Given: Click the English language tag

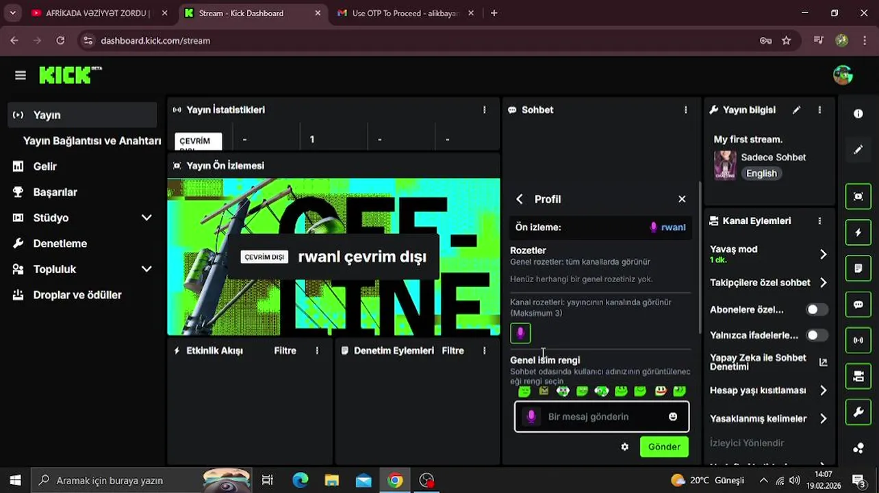Looking at the screenshot, I should 761,173.
